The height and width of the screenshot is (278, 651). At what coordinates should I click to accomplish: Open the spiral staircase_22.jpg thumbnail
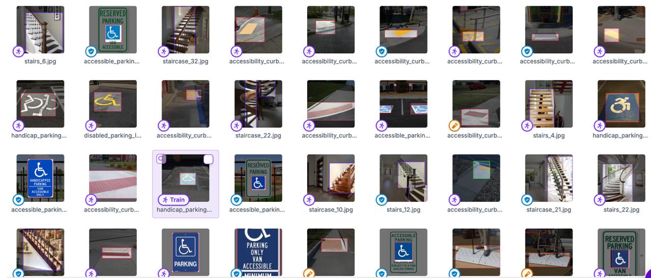(x=258, y=104)
